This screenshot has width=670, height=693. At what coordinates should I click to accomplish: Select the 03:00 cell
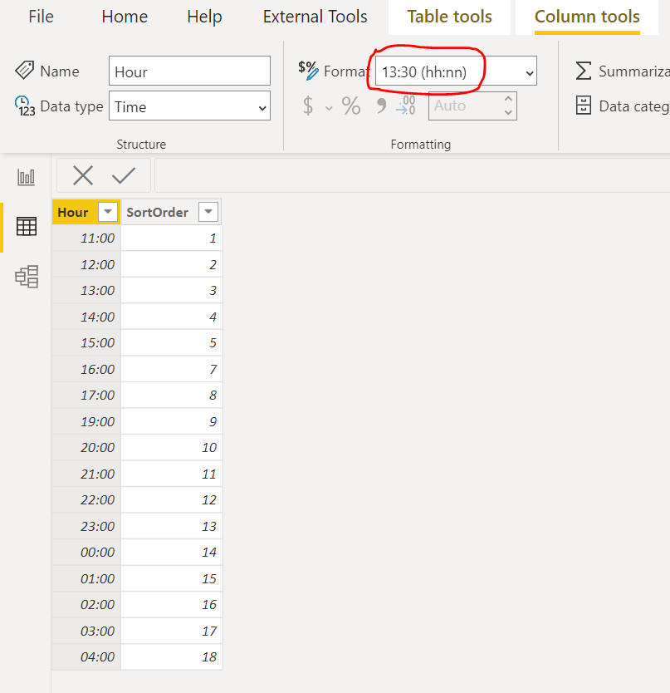tap(86, 631)
